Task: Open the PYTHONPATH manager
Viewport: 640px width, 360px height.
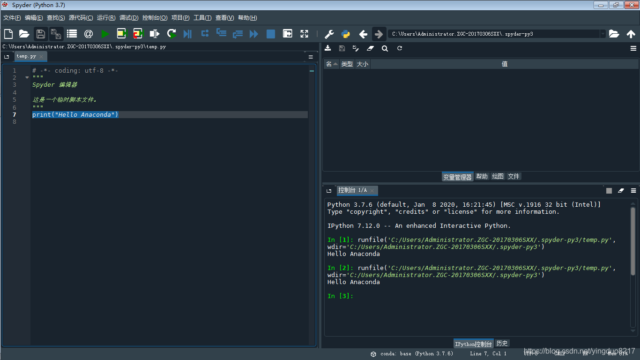Action: click(346, 34)
